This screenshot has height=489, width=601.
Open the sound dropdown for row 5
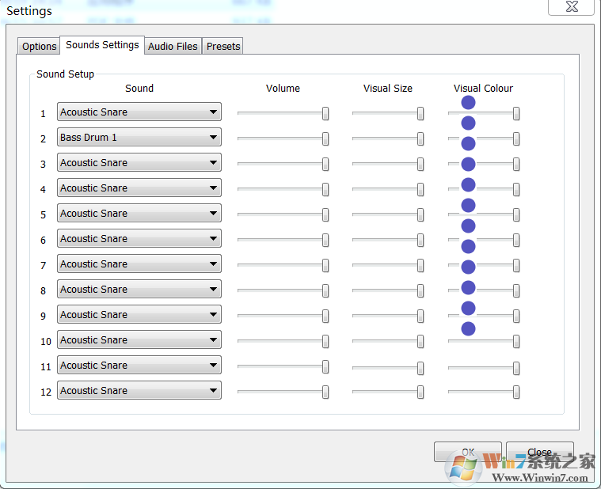[139, 214]
